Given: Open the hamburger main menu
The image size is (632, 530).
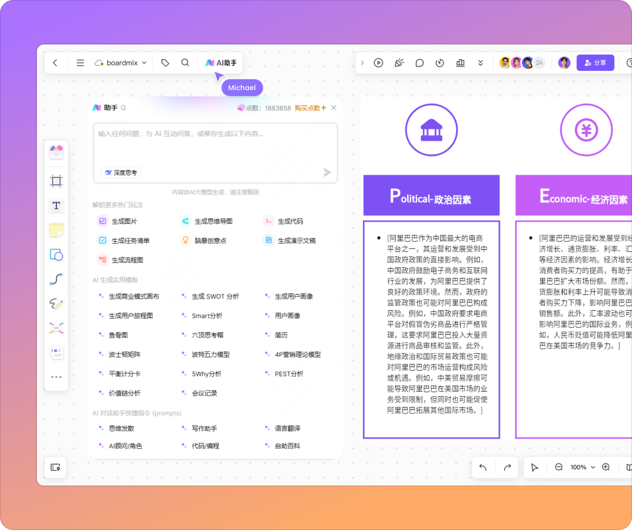Looking at the screenshot, I should pos(80,63).
